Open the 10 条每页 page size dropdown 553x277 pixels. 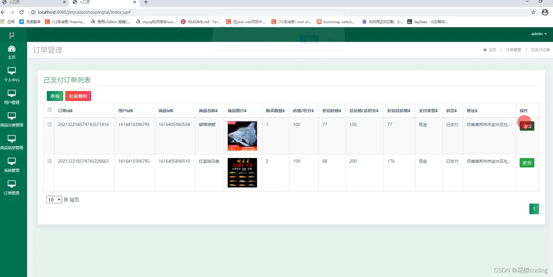(54, 200)
